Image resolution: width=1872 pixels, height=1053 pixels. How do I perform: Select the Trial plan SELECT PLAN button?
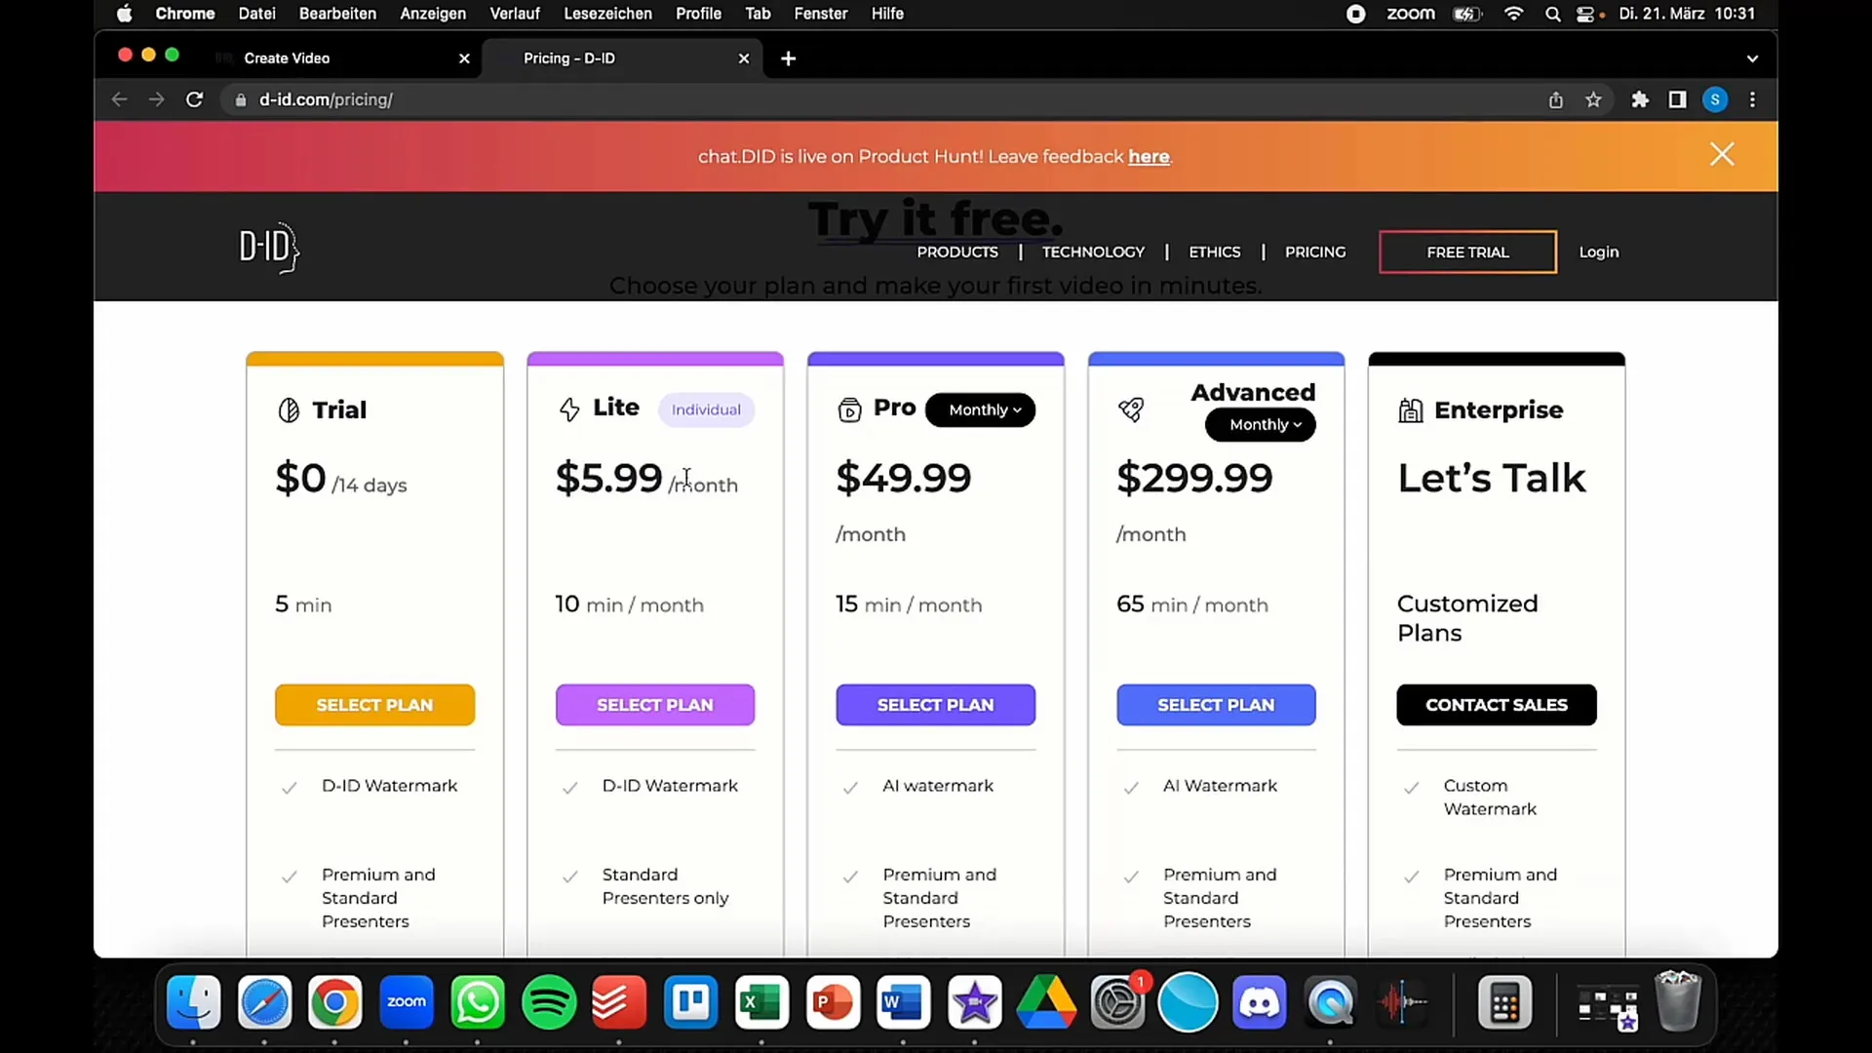pos(374,705)
